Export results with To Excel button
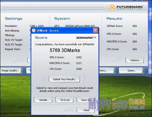 click(65, 100)
